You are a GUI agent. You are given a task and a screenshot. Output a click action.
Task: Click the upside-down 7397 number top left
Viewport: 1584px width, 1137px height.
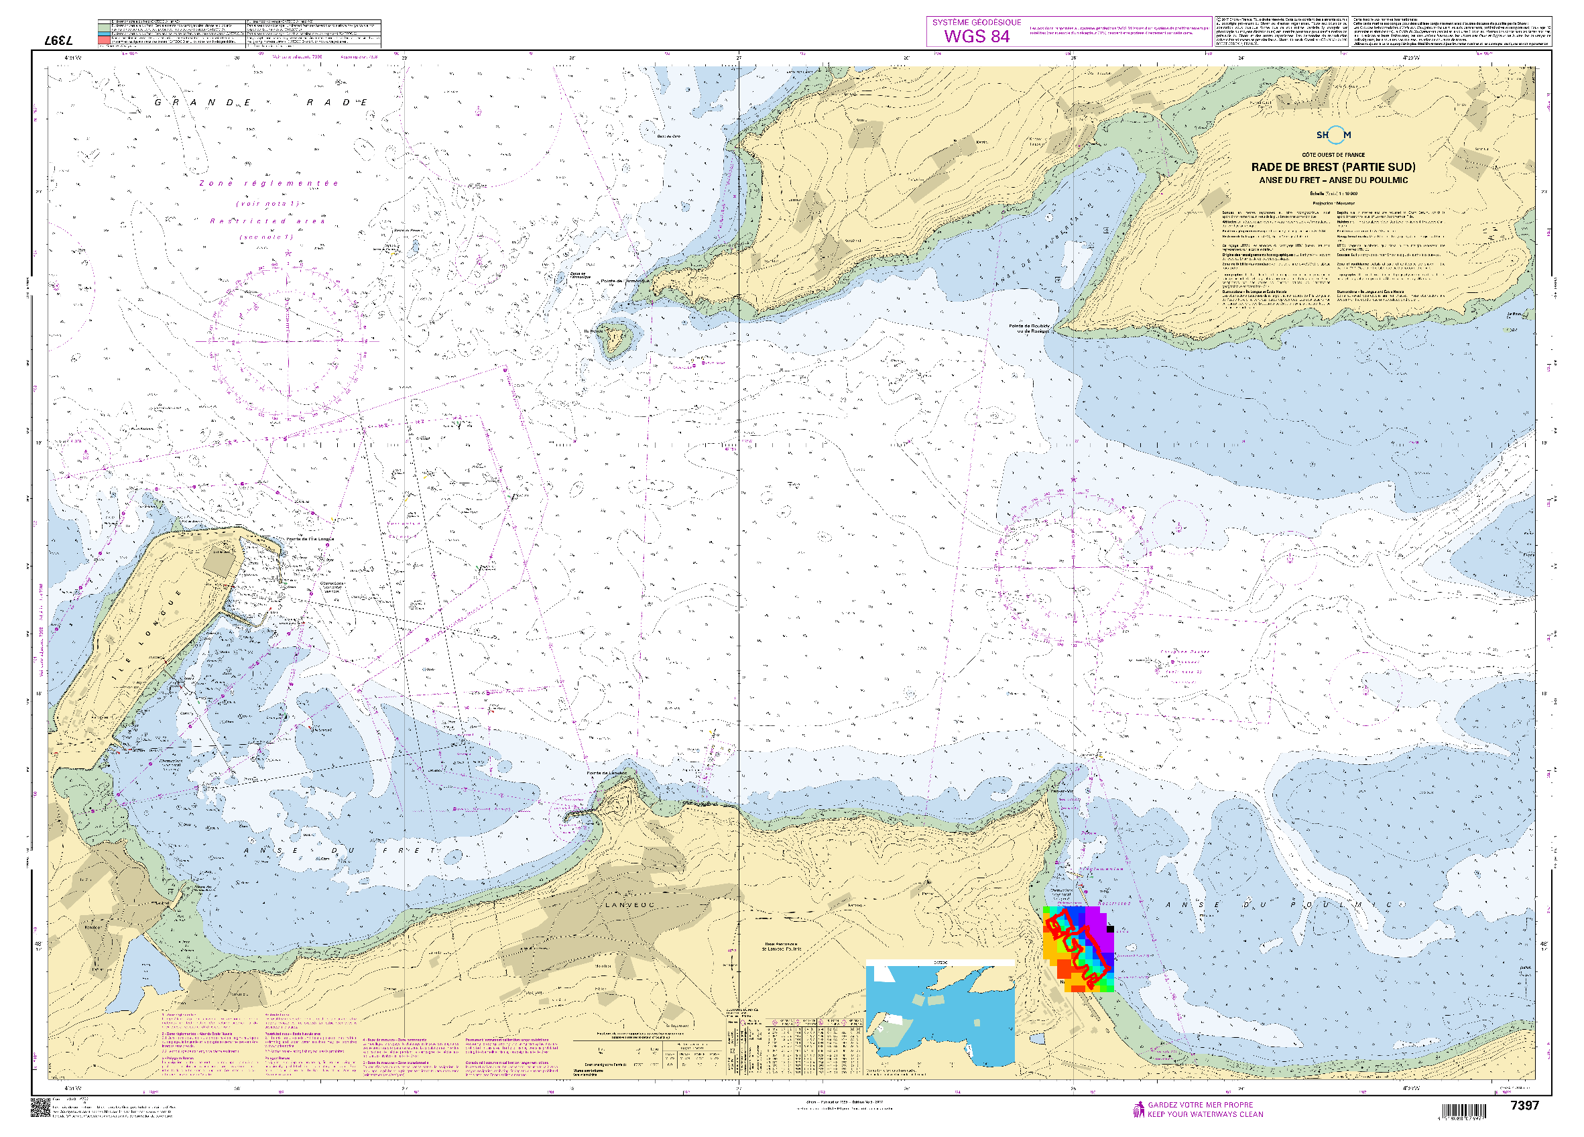[x=58, y=41]
